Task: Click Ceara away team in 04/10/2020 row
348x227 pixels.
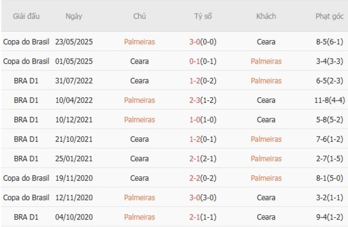Action: 266,217
